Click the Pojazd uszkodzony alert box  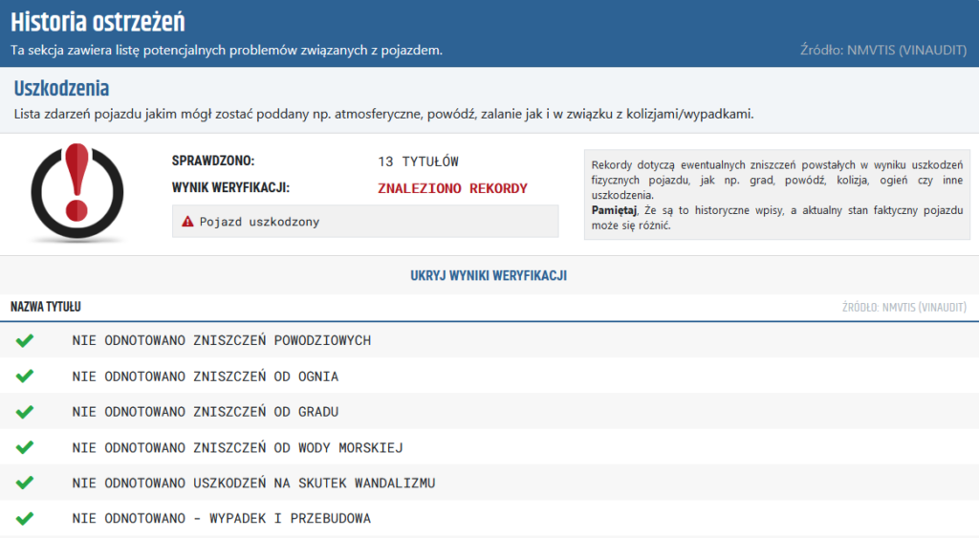(364, 222)
